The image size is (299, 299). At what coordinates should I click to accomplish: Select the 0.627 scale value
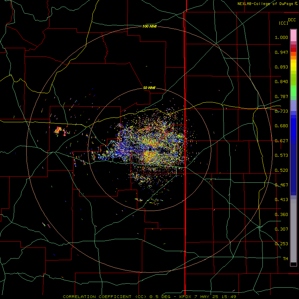[x=281, y=141]
